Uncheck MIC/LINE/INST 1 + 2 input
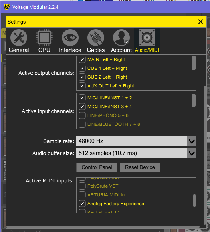This screenshot has height=232, width=210. [82, 98]
